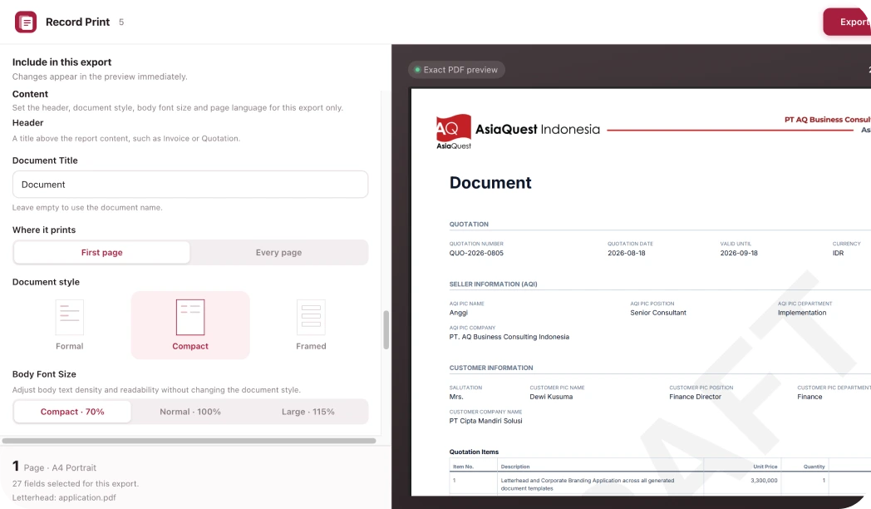Select the Framed document style icon
The width and height of the screenshot is (871, 509).
click(x=311, y=317)
